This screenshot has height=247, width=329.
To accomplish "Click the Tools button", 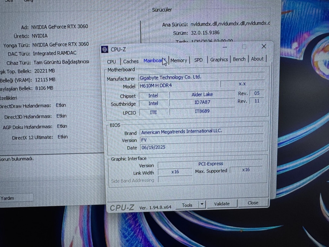I will [187, 205].
